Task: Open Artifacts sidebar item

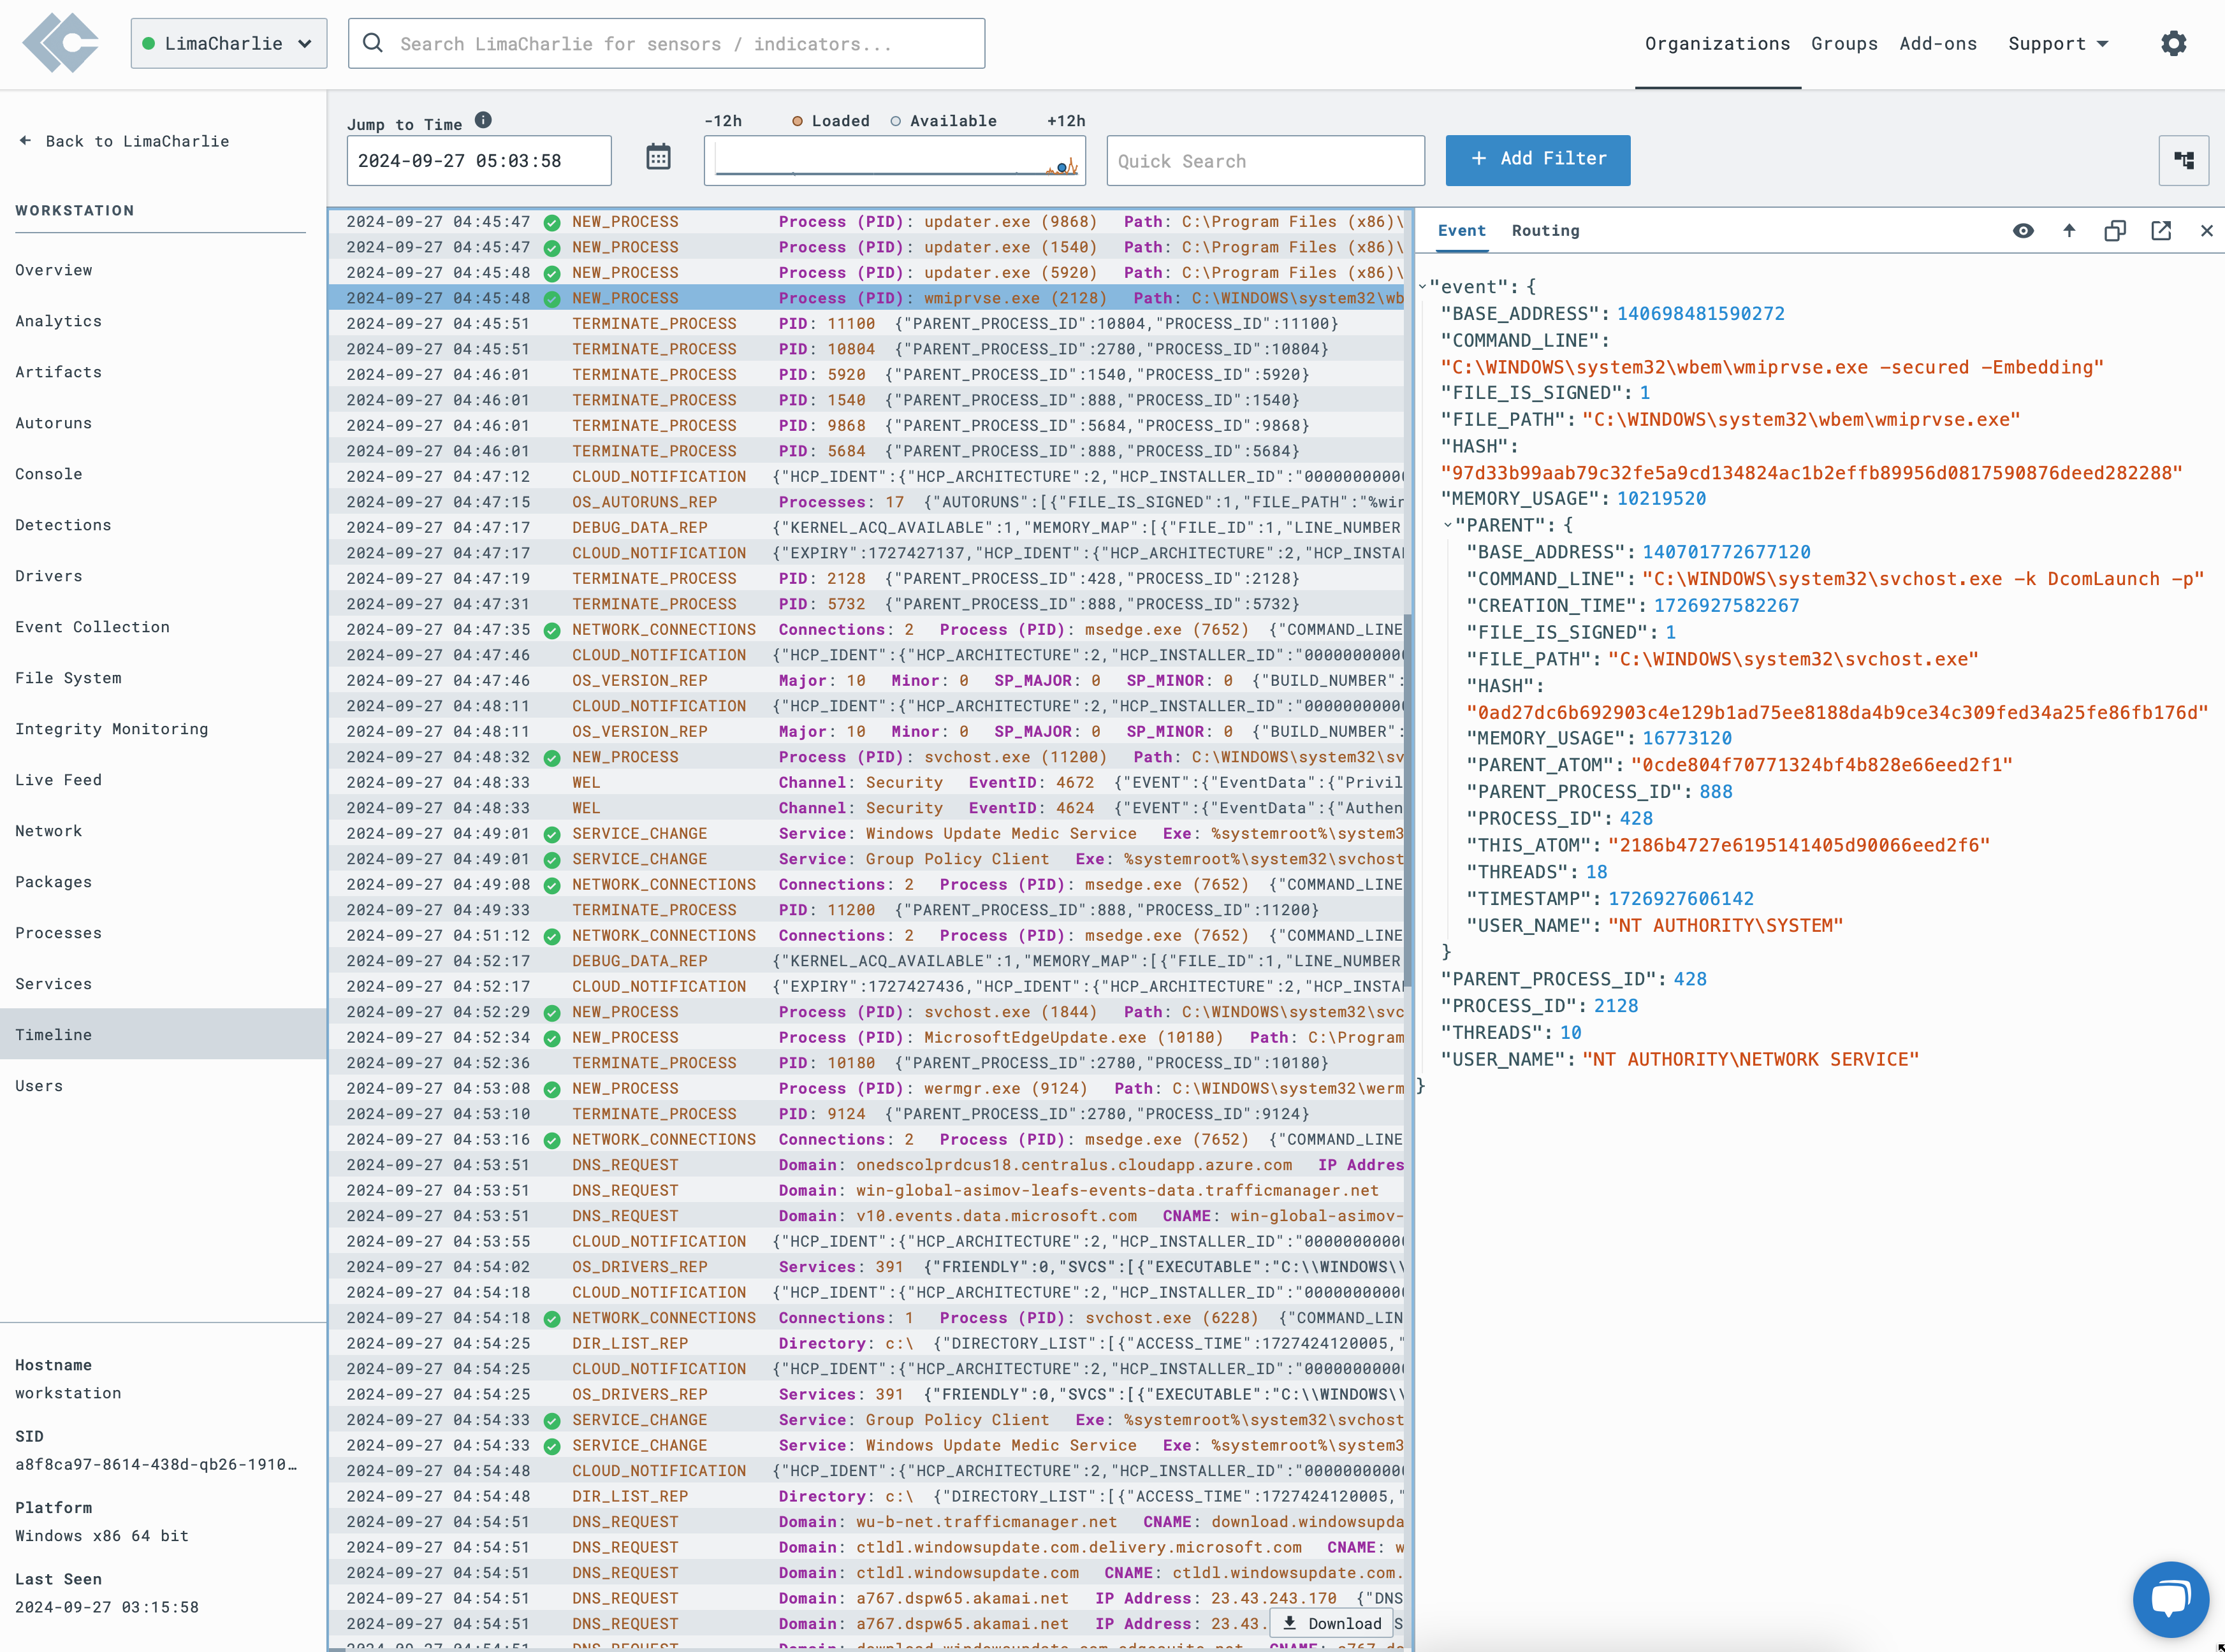Action: 163,372
